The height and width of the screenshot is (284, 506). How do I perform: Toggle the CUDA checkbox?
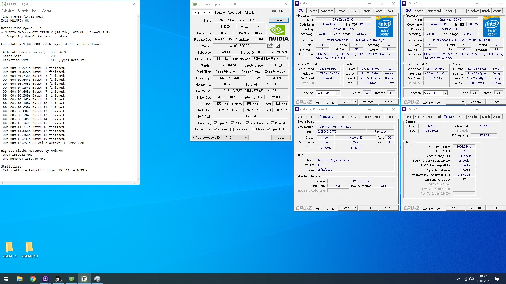232,123
